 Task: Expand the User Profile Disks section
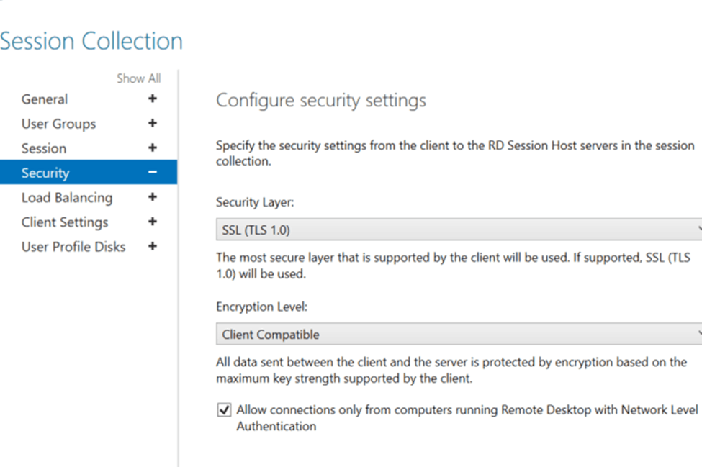[x=152, y=246]
